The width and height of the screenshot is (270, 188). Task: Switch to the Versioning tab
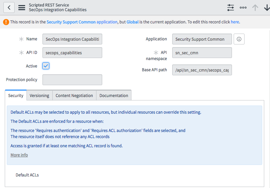point(39,95)
